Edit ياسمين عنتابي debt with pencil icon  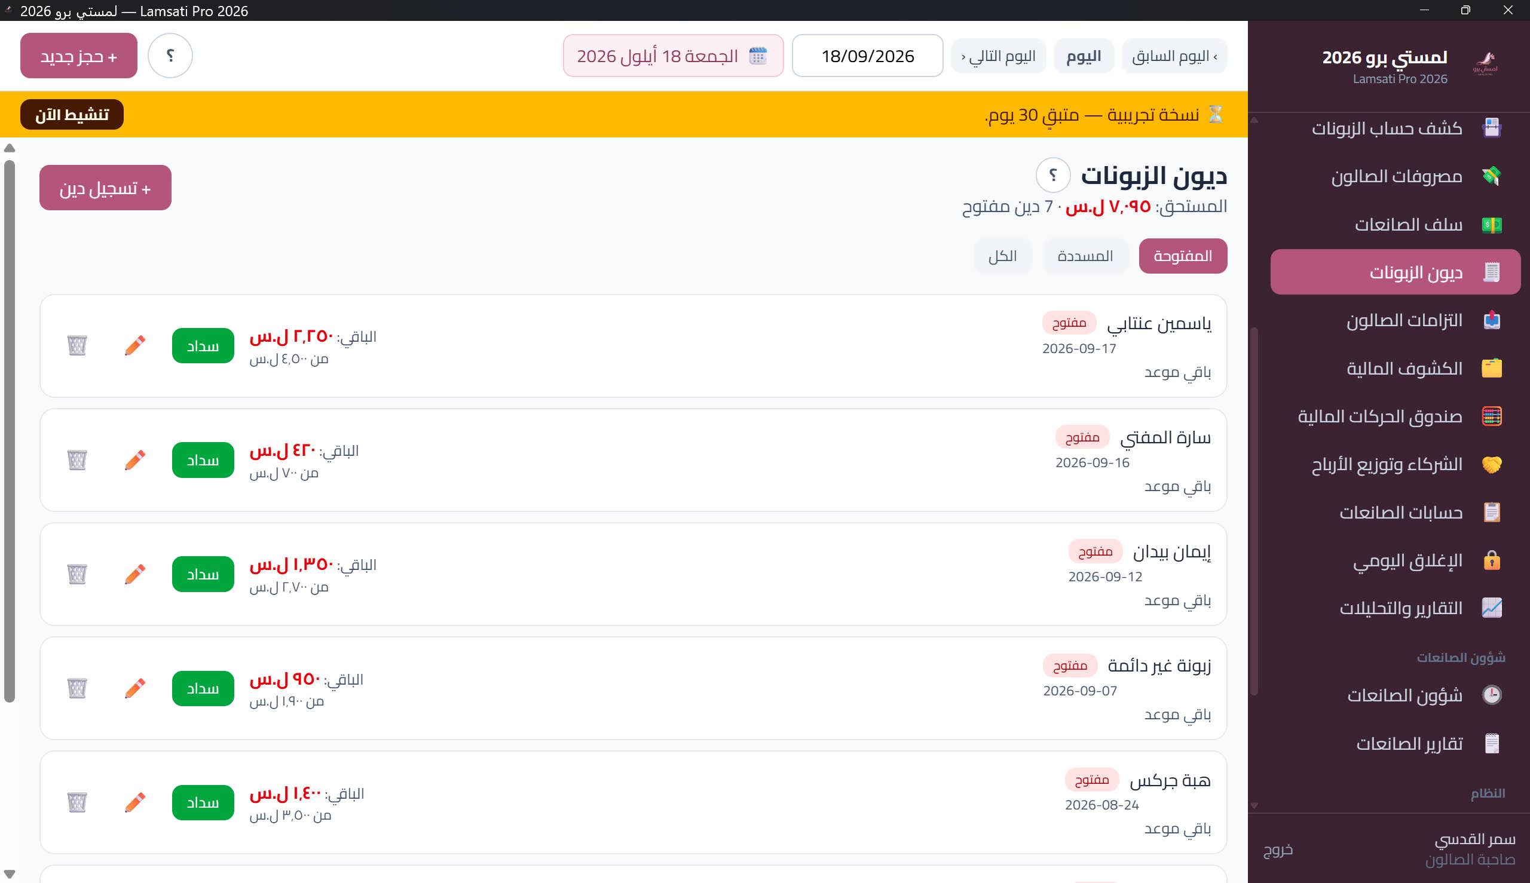point(135,346)
